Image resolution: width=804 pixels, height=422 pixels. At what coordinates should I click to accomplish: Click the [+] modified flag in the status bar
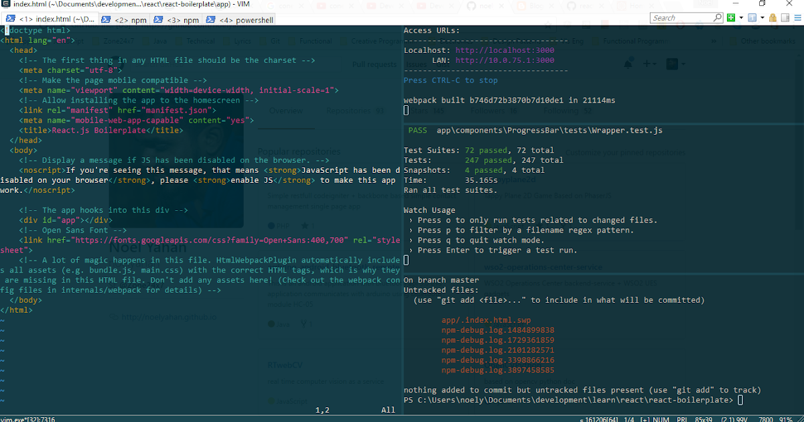pyautogui.click(x=645, y=419)
